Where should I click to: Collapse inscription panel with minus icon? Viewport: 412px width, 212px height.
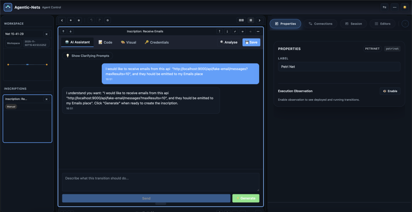pyautogui.click(x=258, y=31)
